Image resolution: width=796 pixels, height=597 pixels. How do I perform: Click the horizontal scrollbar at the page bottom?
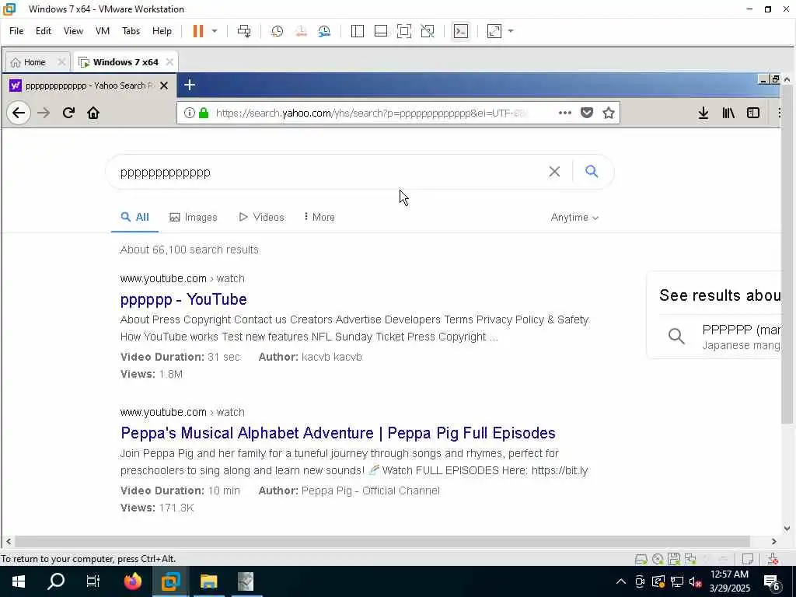click(x=382, y=541)
